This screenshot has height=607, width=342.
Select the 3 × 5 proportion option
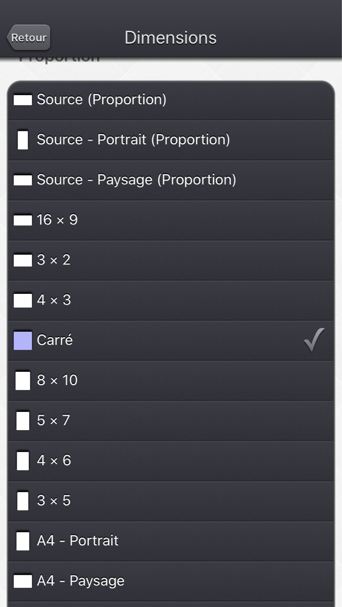tap(171, 501)
